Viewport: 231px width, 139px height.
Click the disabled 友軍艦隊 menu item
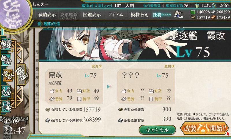(x=69, y=15)
